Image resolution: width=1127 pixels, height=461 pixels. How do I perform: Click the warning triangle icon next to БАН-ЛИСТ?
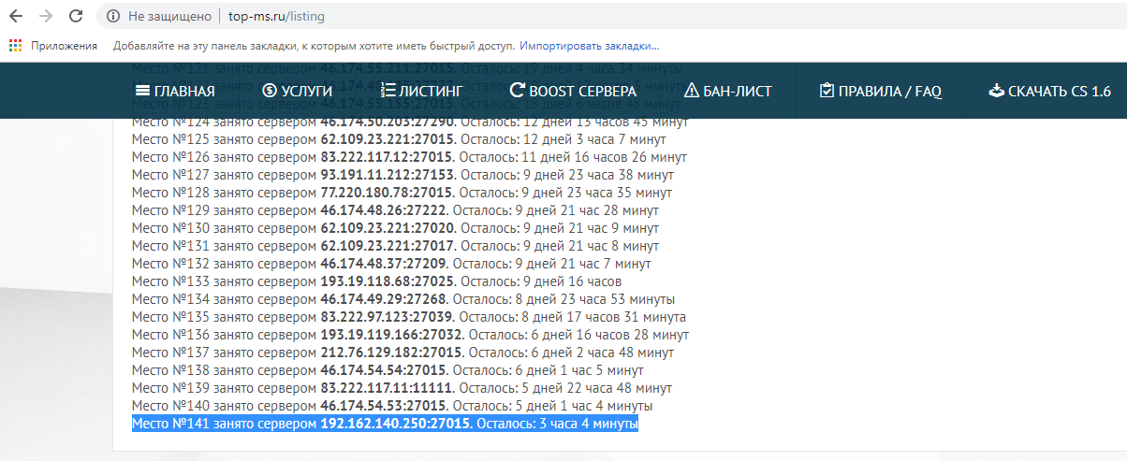pyautogui.click(x=692, y=91)
